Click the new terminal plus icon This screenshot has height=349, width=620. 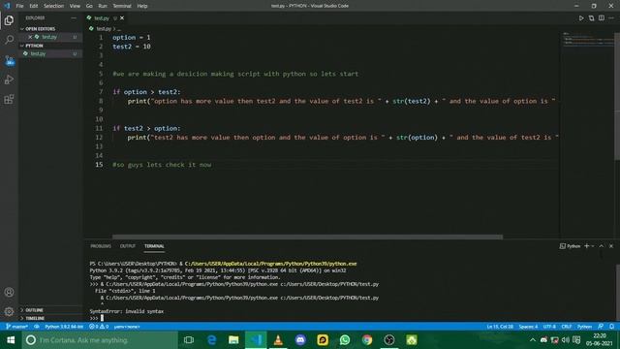(x=587, y=246)
